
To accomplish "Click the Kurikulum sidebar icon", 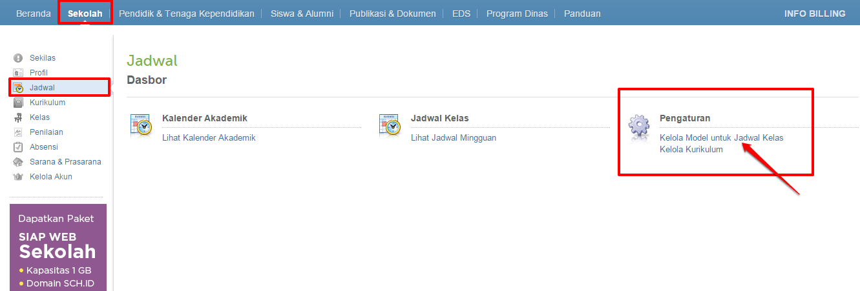I will tap(18, 103).
